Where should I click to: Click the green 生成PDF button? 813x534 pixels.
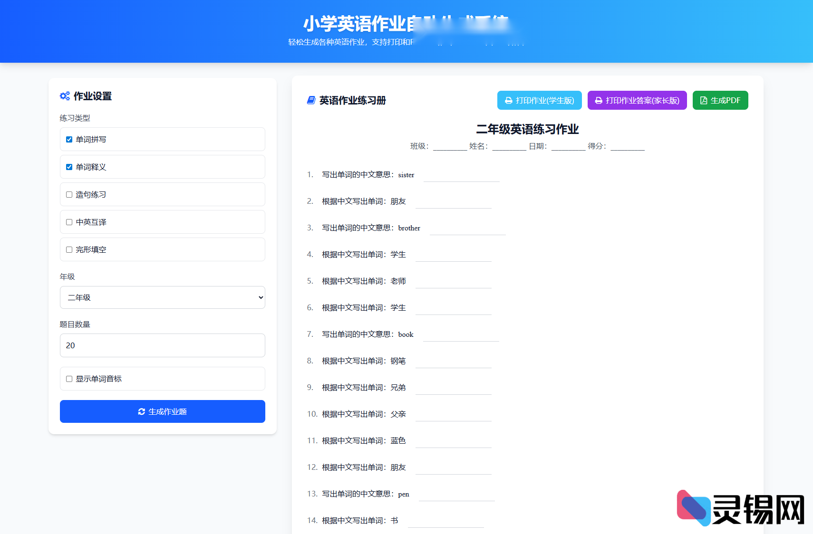click(x=720, y=100)
